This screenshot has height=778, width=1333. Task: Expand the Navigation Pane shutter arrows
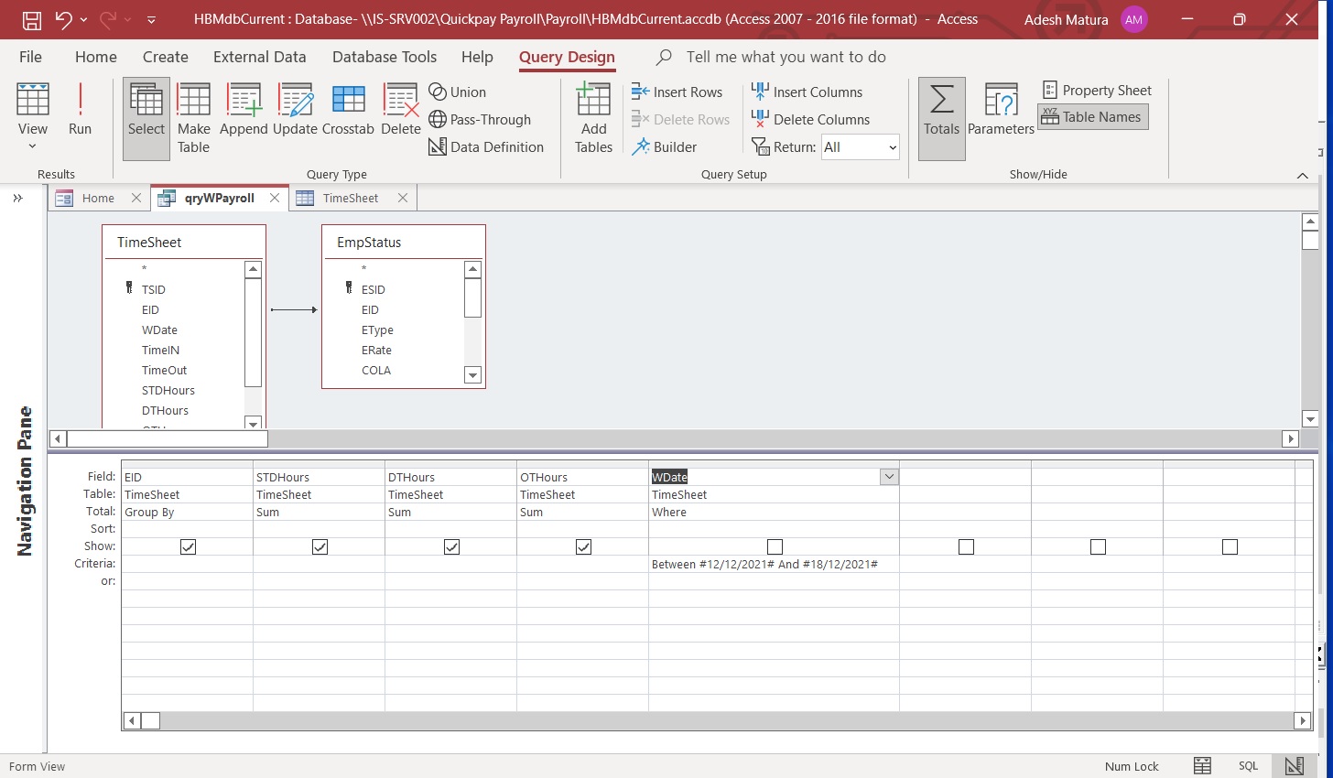point(17,198)
